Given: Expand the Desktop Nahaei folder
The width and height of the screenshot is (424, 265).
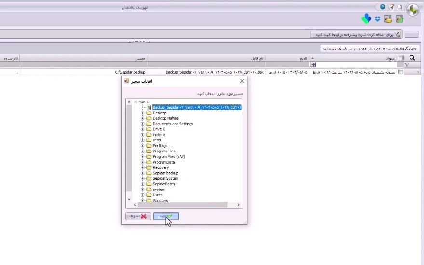Looking at the screenshot, I should (142, 118).
